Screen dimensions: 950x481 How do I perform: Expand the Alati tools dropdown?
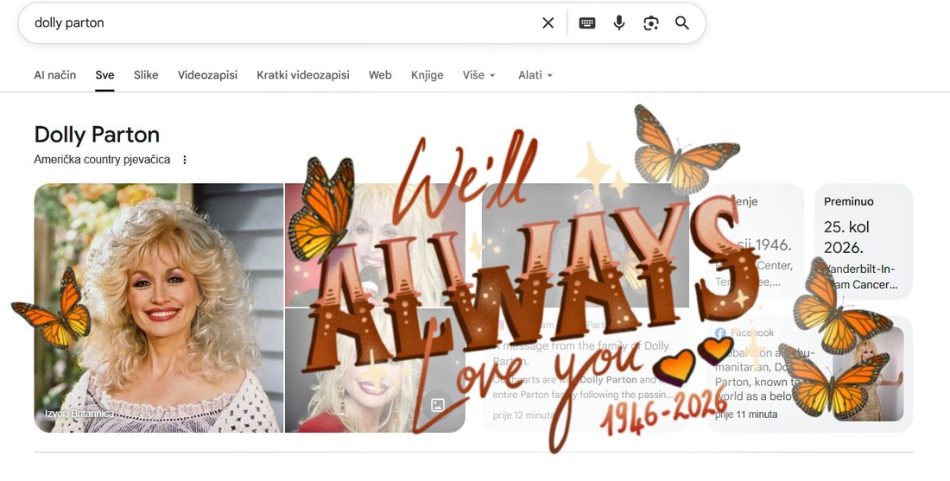535,75
